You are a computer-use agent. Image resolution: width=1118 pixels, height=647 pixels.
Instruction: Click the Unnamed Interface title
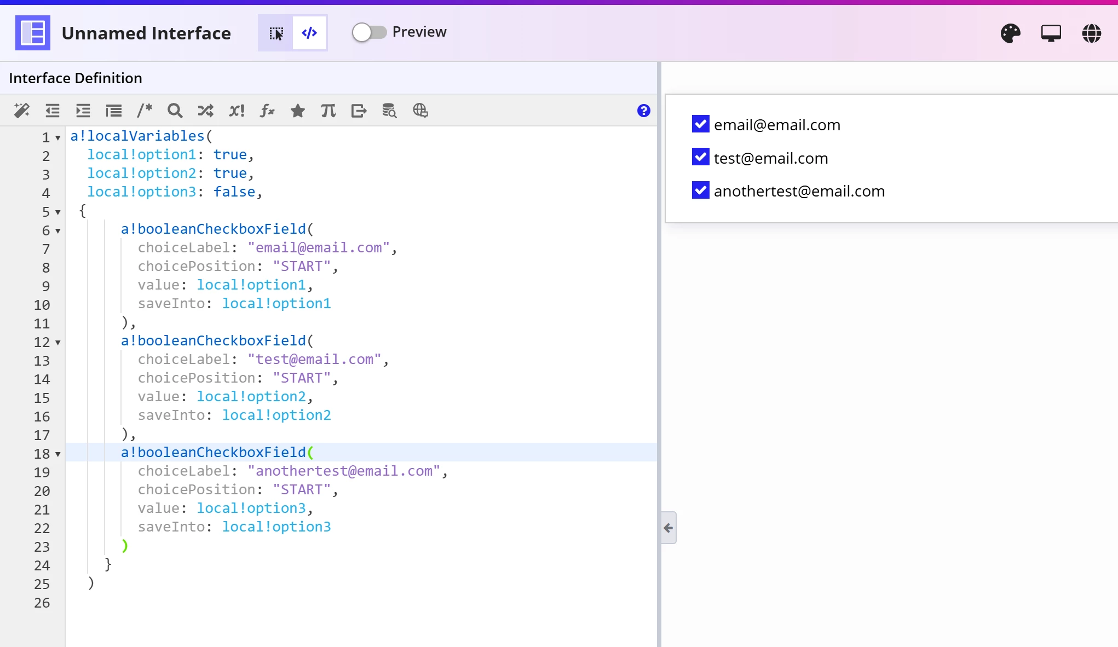pyautogui.click(x=146, y=33)
